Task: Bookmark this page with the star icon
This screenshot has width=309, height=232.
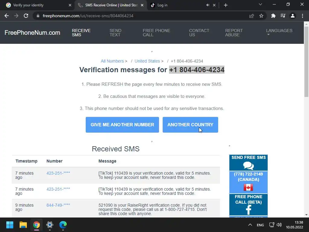Action: click(x=261, y=16)
